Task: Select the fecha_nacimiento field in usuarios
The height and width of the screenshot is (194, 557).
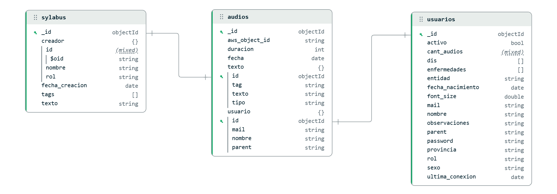Action: click(453, 87)
